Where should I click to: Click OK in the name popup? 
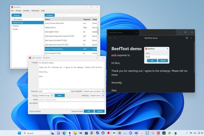coord(152,61)
